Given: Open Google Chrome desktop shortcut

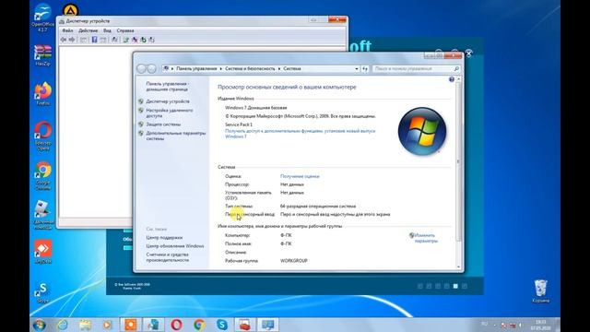Looking at the screenshot, I should click(42, 176).
